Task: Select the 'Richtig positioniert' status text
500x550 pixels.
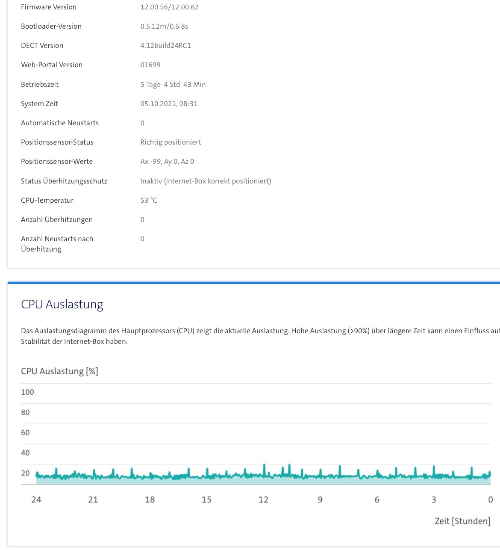Action: [x=171, y=142]
